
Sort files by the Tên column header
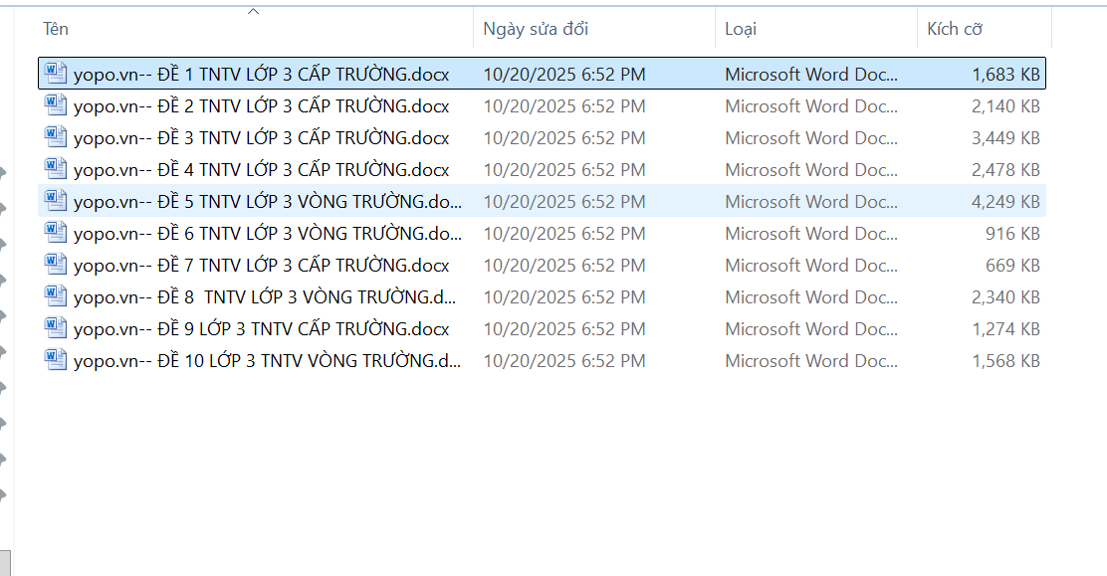pyautogui.click(x=56, y=29)
